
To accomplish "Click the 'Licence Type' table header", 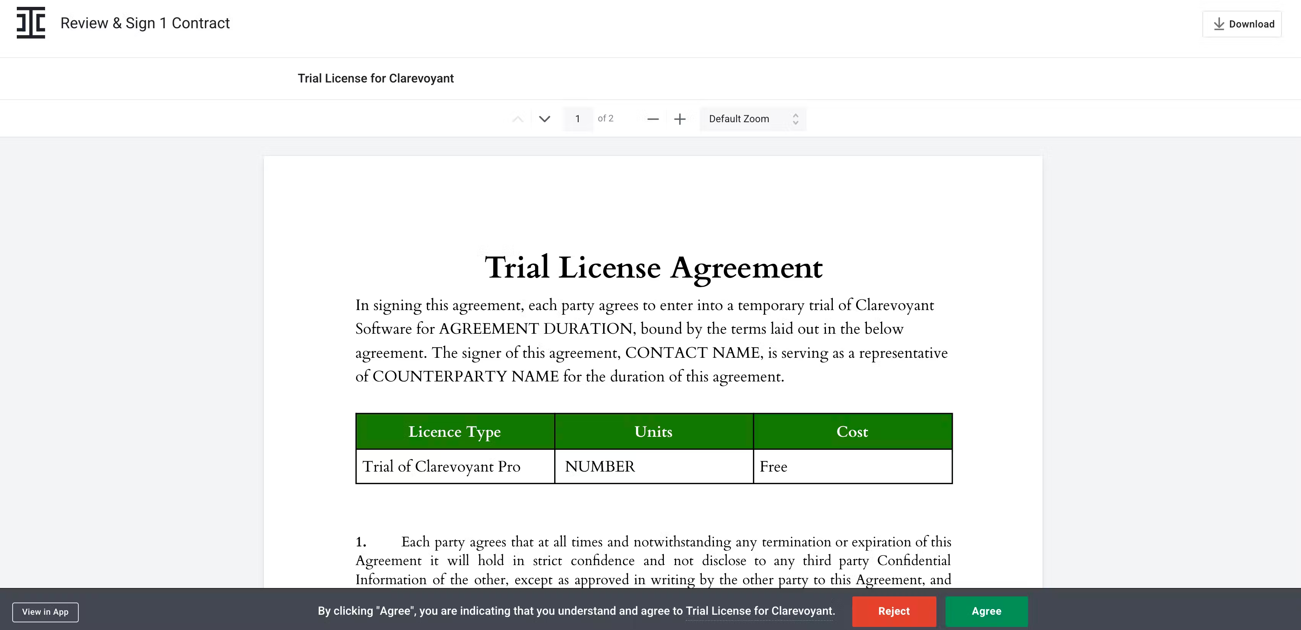I will click(x=455, y=432).
